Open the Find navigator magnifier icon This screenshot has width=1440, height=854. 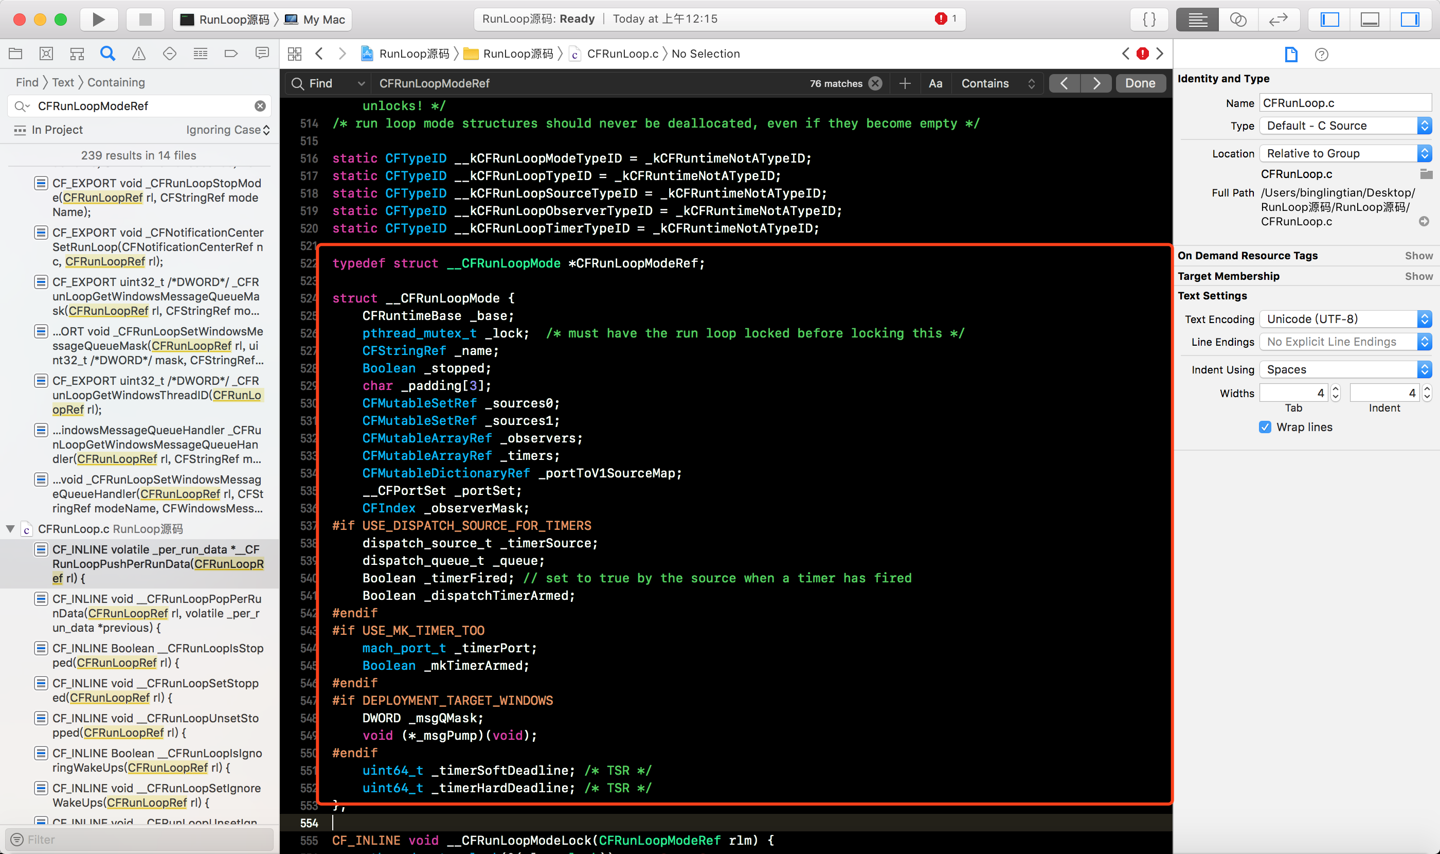[107, 54]
